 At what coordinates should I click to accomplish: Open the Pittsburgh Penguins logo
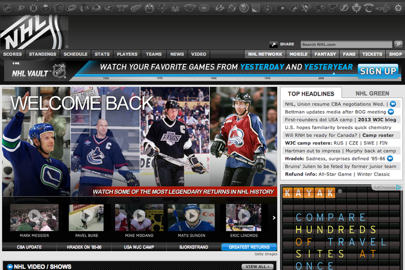coord(306,8)
